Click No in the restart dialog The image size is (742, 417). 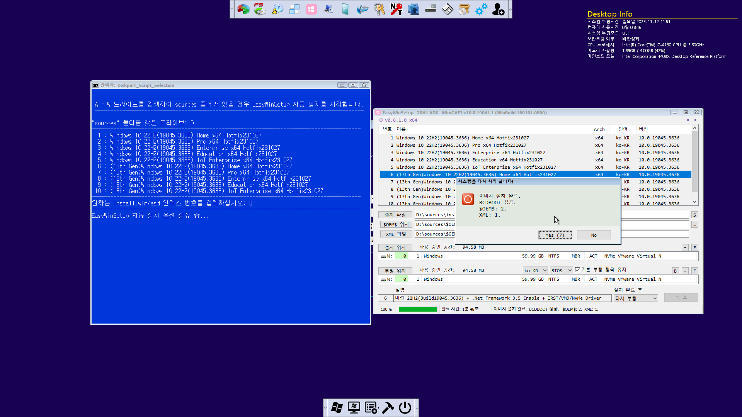click(594, 235)
